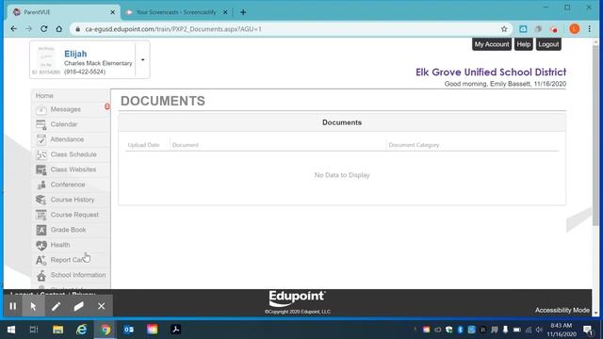Open Internet Explorer from taskbar
This screenshot has width=603, height=339.
tap(82, 330)
